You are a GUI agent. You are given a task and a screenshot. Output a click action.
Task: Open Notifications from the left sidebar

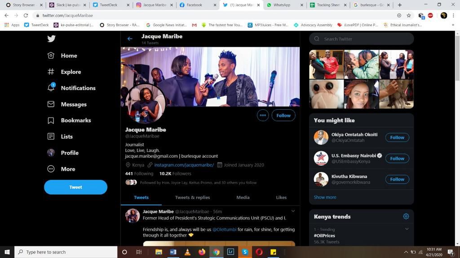[78, 88]
